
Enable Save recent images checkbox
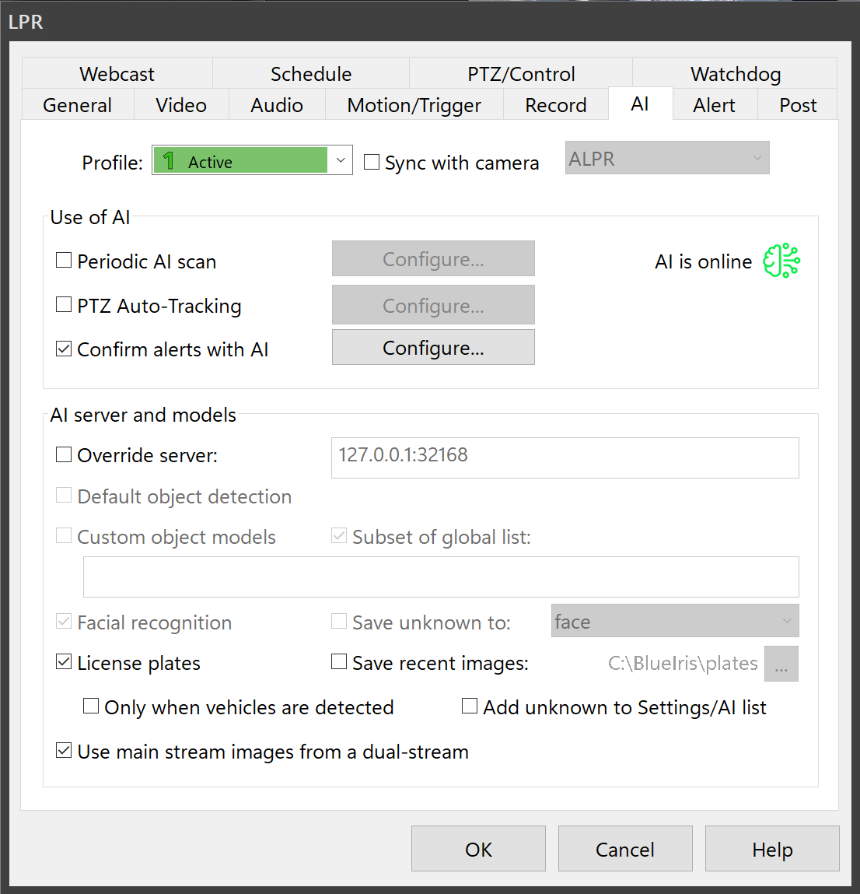click(x=339, y=662)
